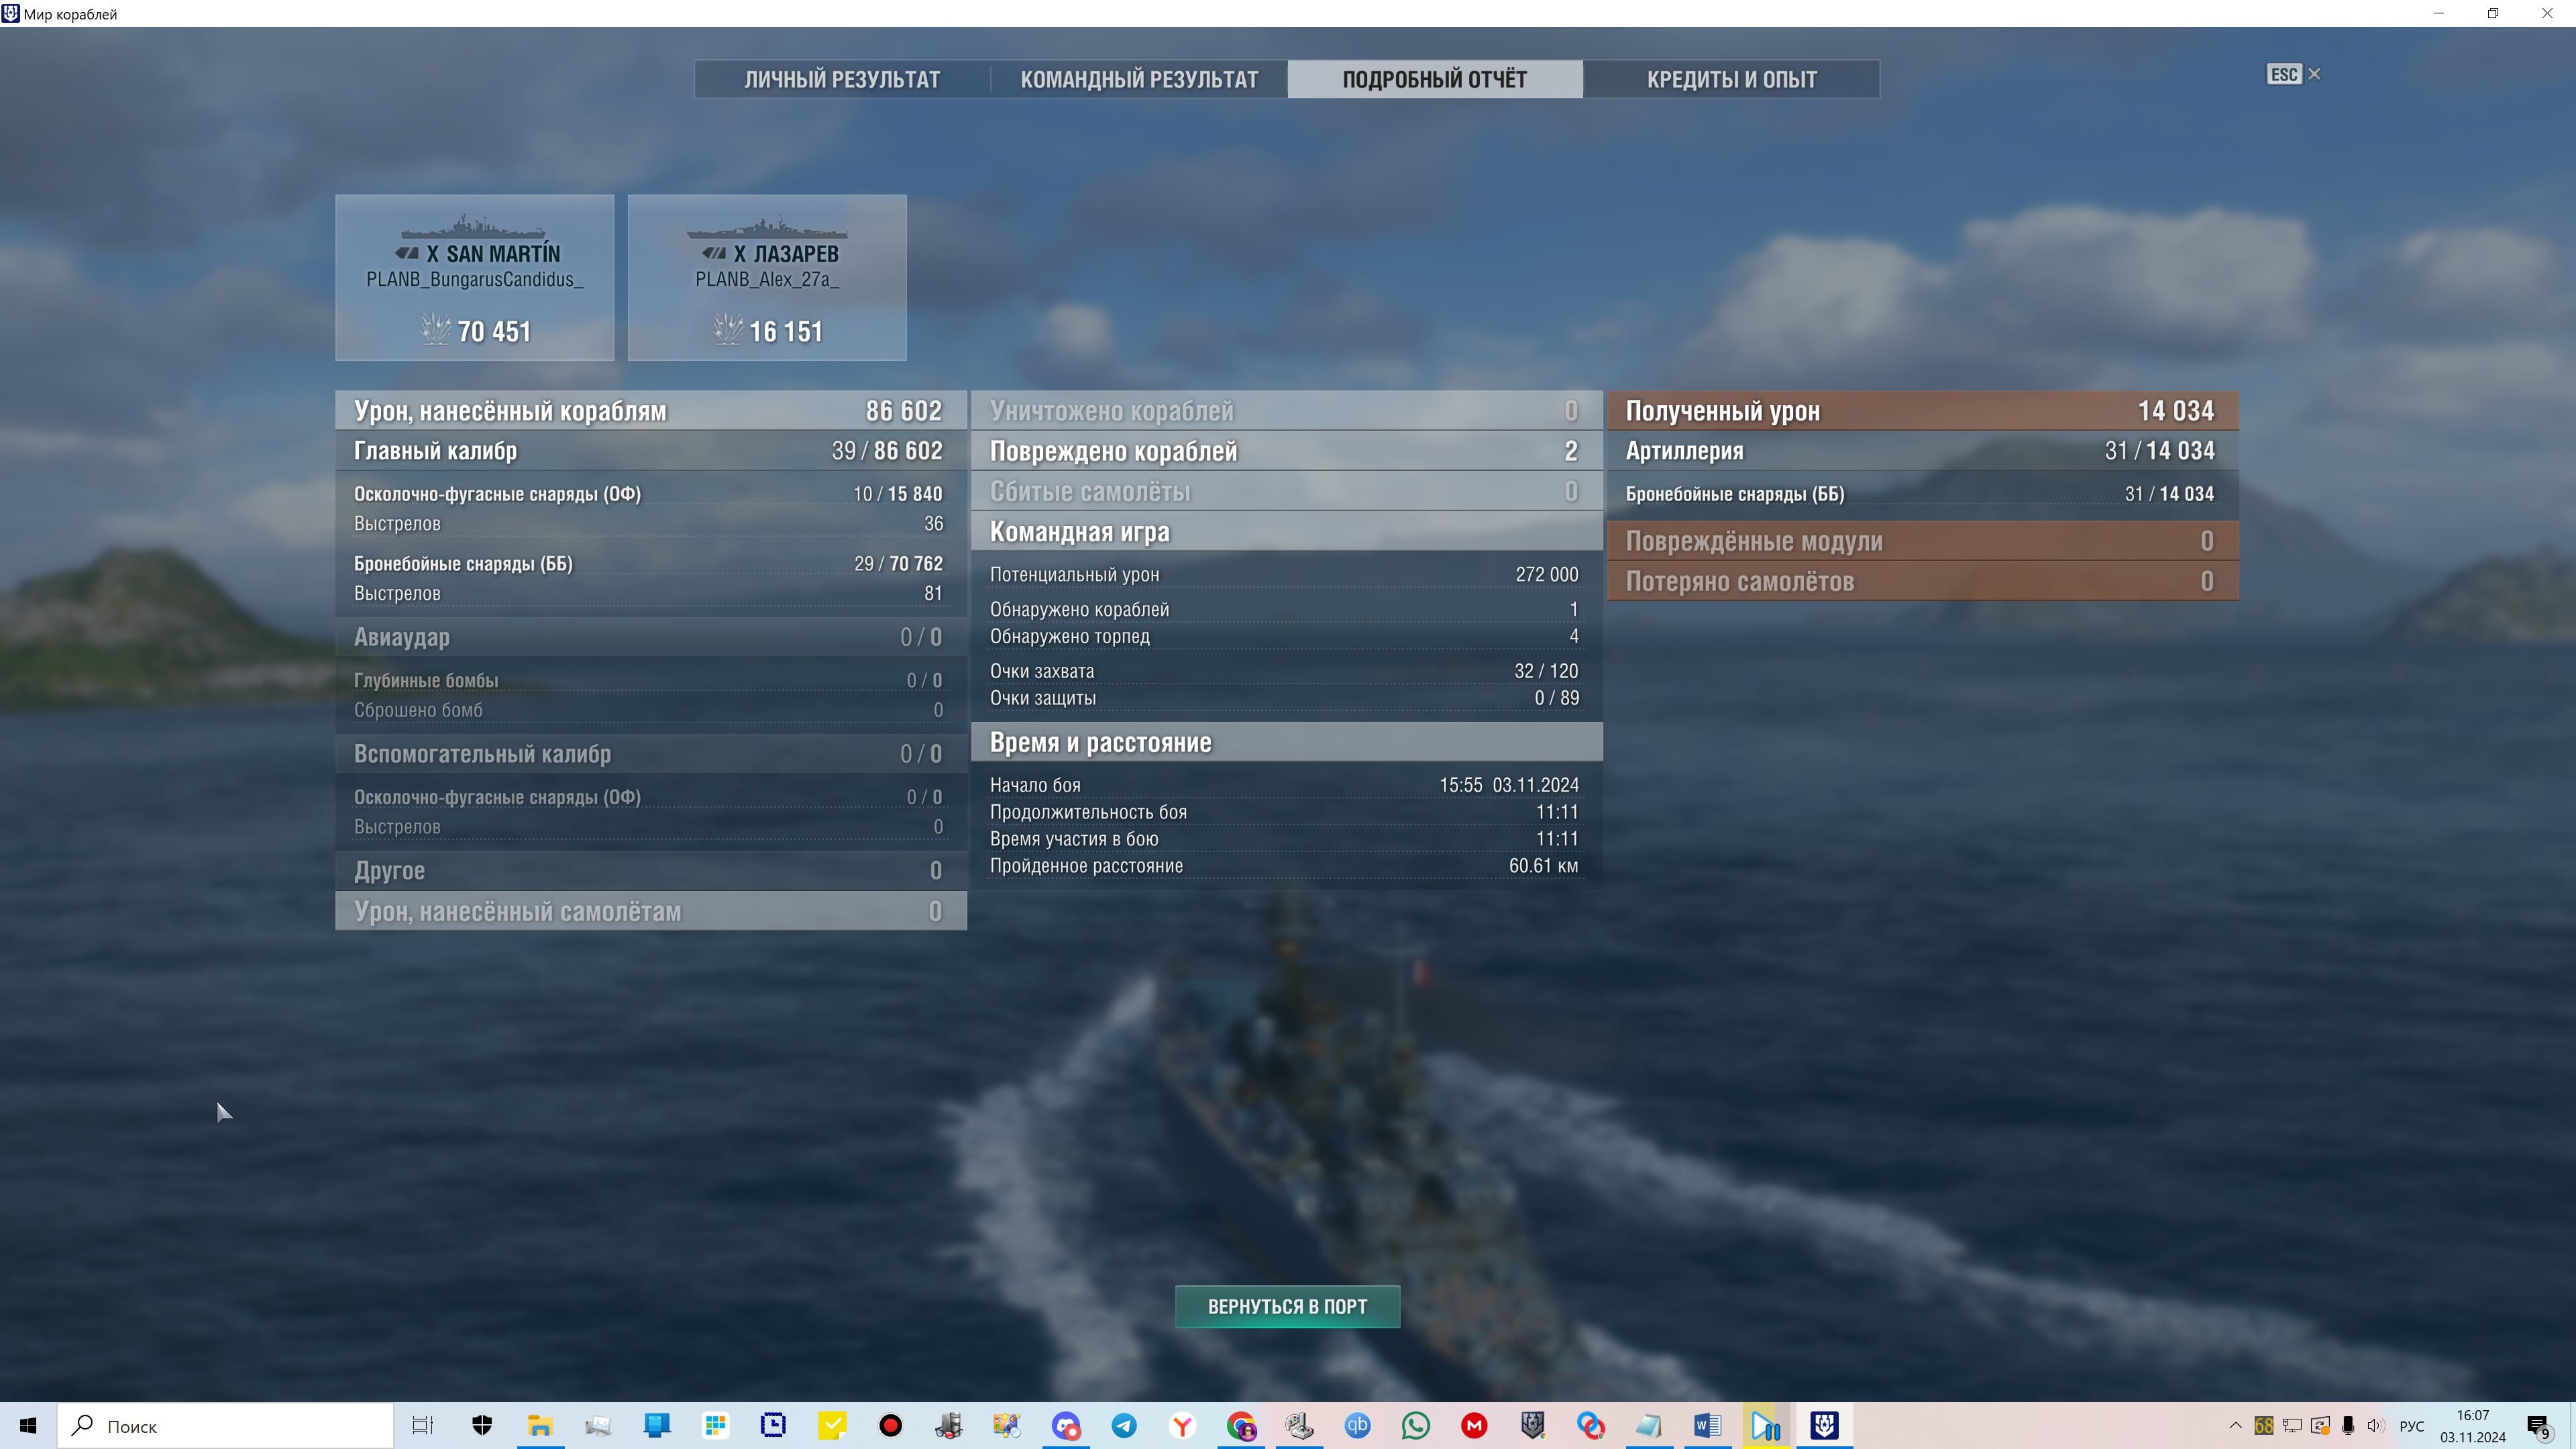
Task: Show hidden system tray icons
Action: click(x=2235, y=1426)
